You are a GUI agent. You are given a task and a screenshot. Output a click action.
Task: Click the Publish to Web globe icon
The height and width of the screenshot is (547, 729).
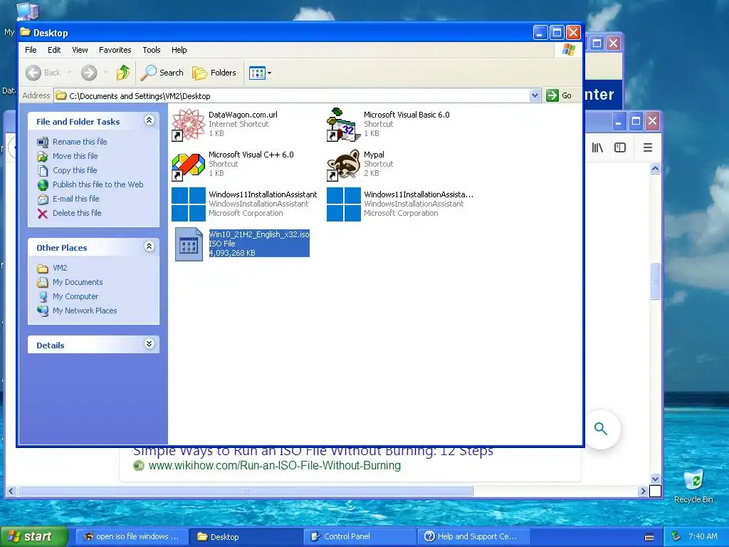click(43, 184)
